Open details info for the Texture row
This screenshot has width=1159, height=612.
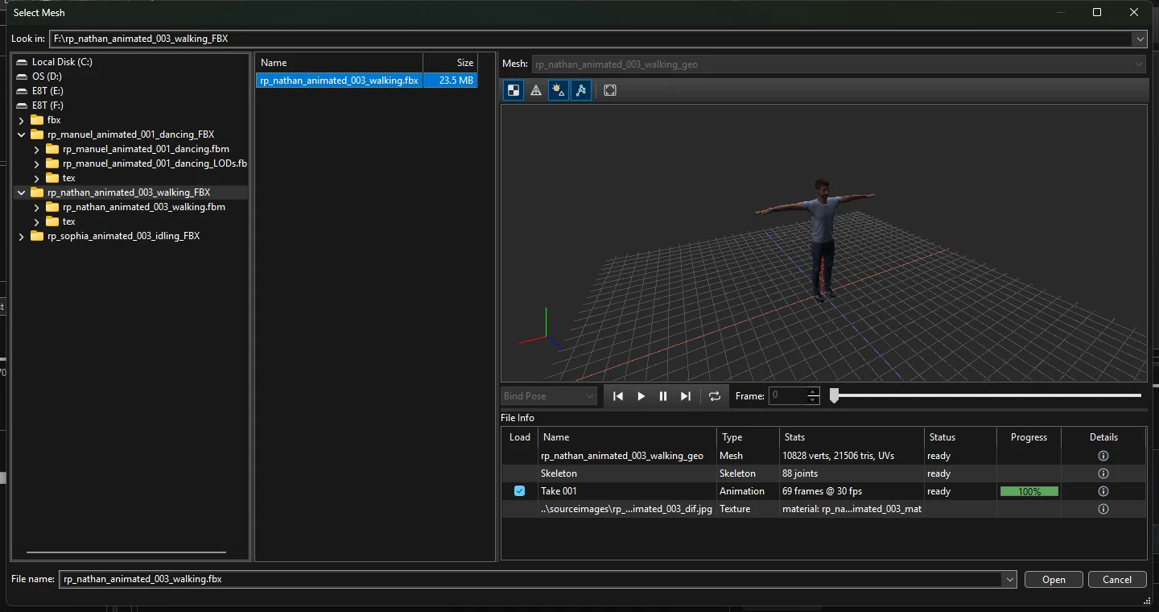(x=1103, y=509)
